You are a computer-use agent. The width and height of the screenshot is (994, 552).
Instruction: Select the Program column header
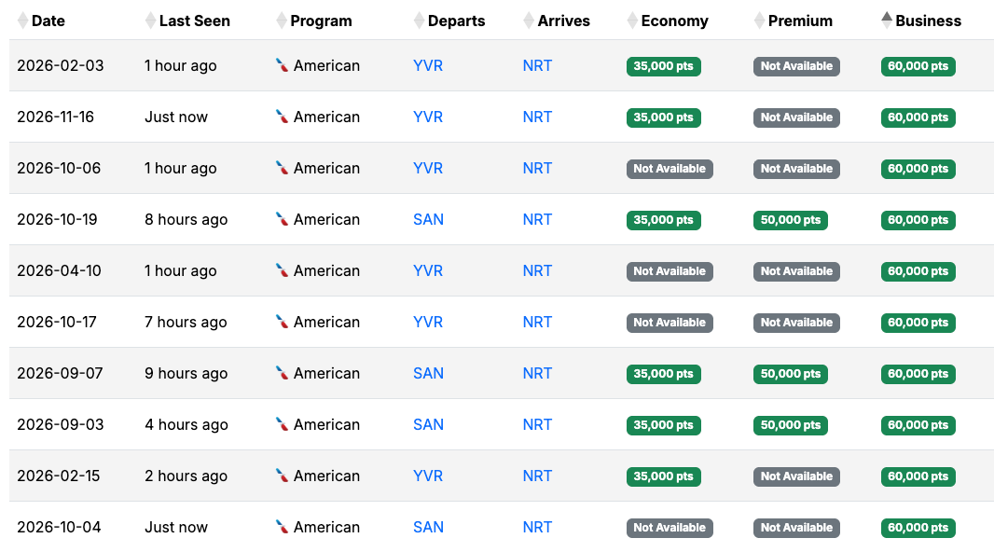(x=321, y=20)
